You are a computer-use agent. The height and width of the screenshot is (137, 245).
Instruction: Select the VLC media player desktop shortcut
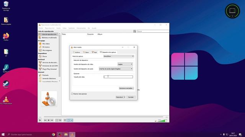pyautogui.click(x=6, y=100)
